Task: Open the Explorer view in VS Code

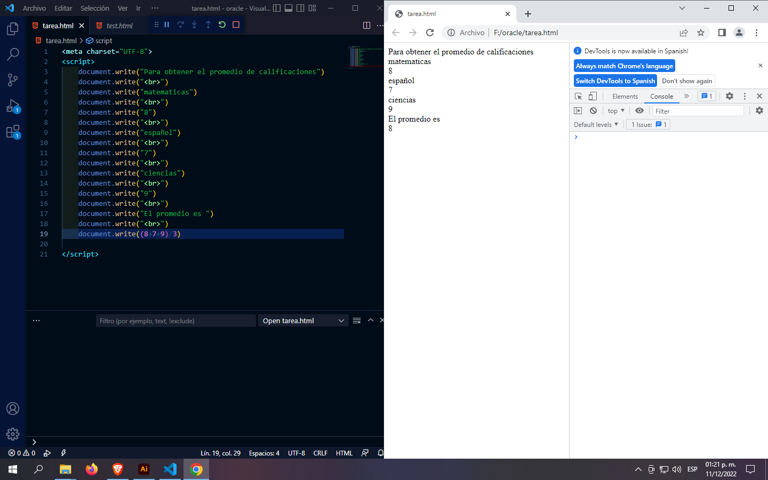Action: pos(13,28)
